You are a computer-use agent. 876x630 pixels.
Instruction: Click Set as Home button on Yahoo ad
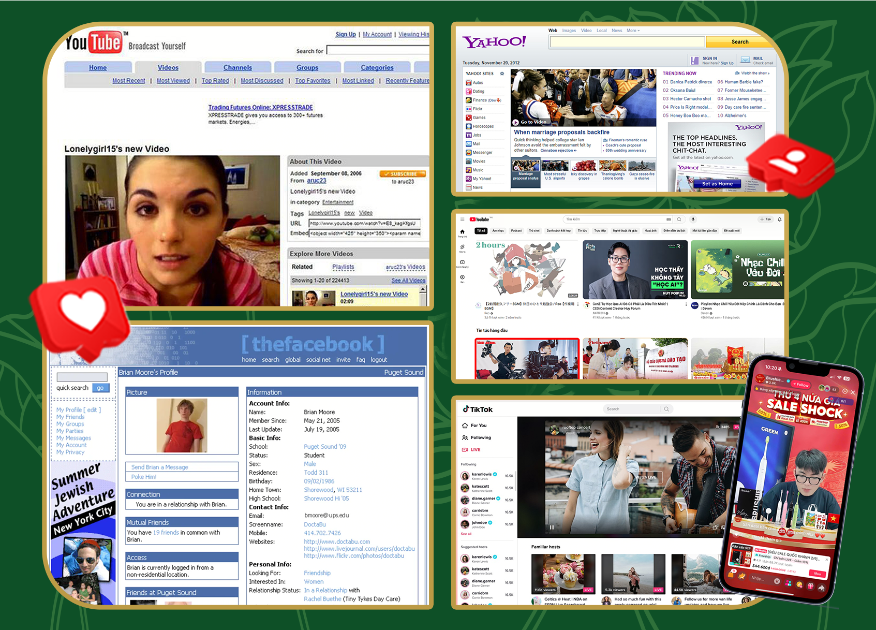[x=717, y=184]
